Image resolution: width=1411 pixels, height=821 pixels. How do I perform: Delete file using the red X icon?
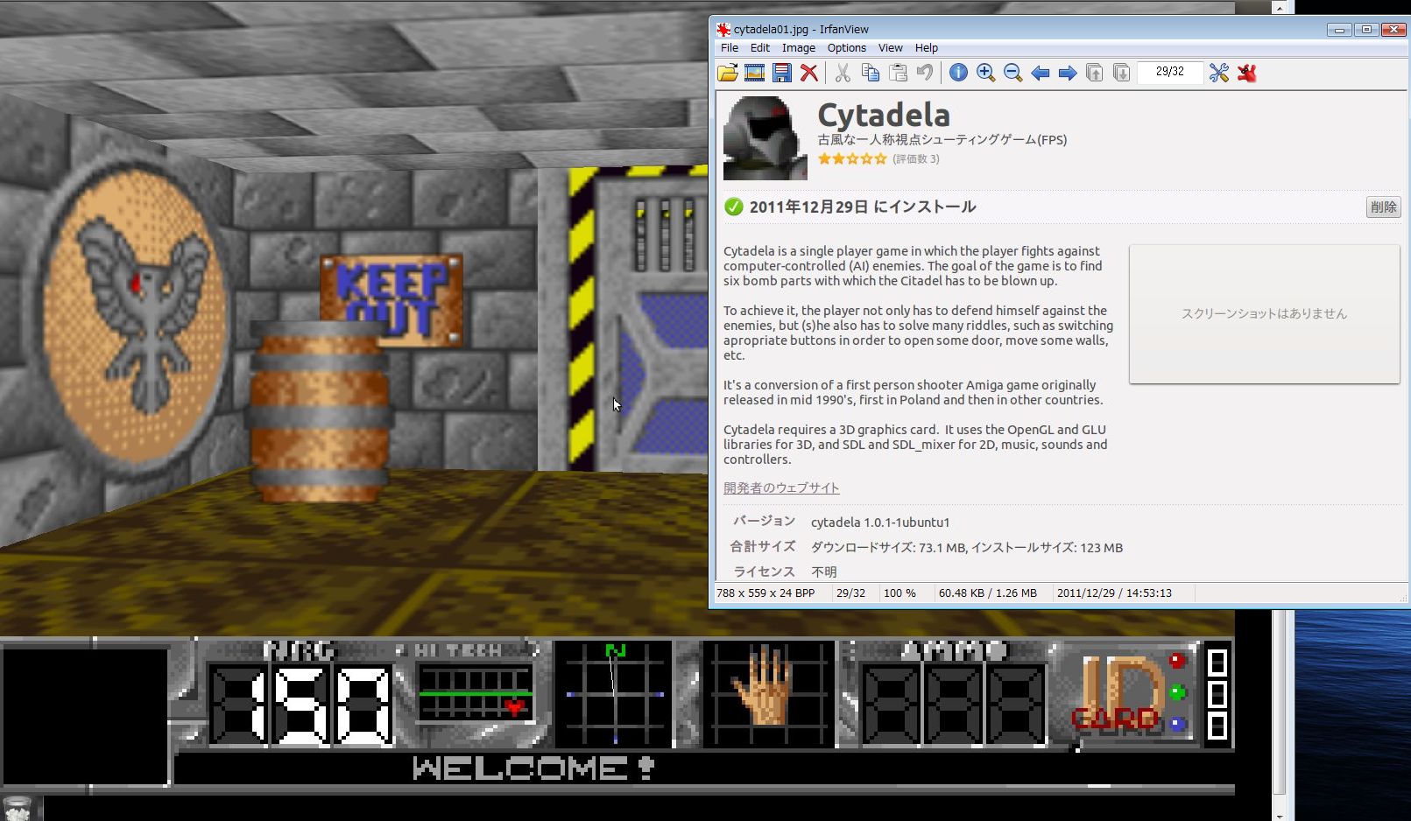[x=809, y=73]
